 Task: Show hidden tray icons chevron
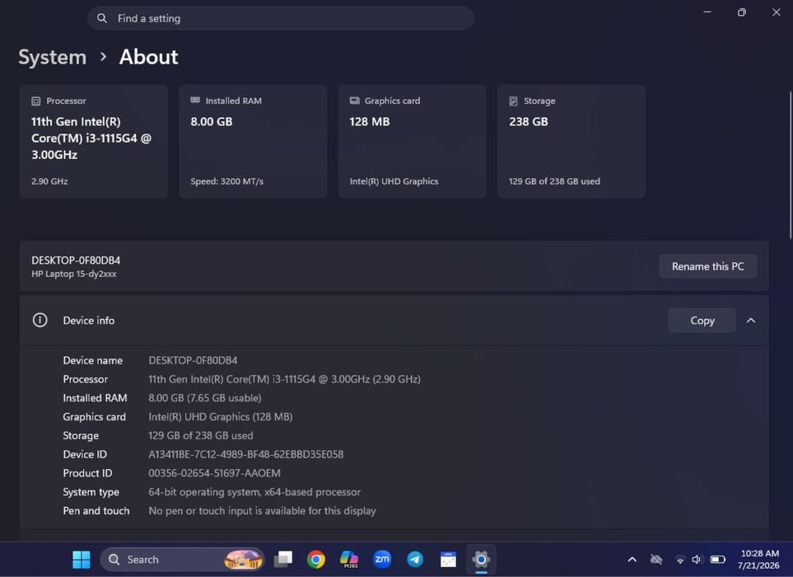632,560
